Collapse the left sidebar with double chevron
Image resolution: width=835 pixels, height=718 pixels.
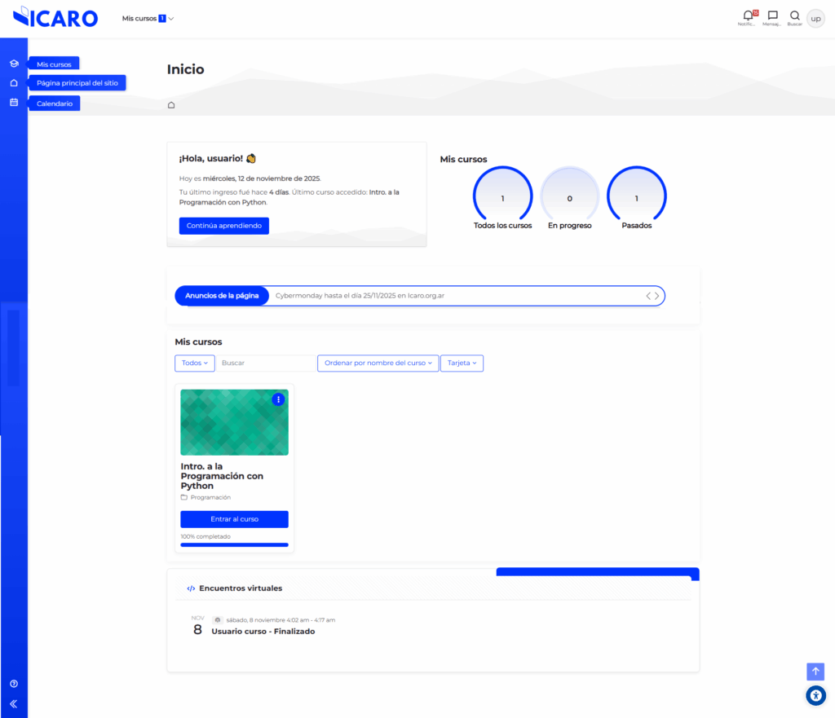tap(14, 703)
